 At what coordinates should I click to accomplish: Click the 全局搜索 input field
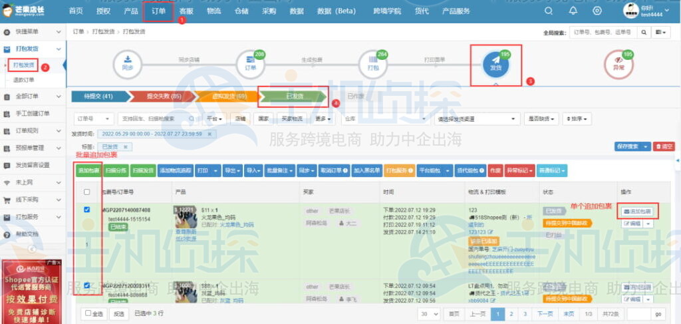click(603, 32)
